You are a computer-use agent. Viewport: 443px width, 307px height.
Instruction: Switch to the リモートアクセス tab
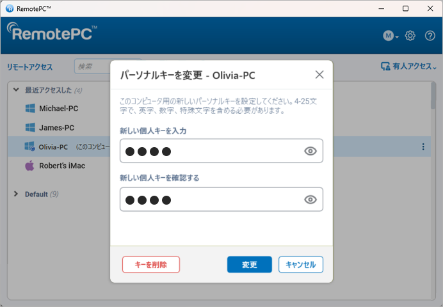[x=29, y=67]
